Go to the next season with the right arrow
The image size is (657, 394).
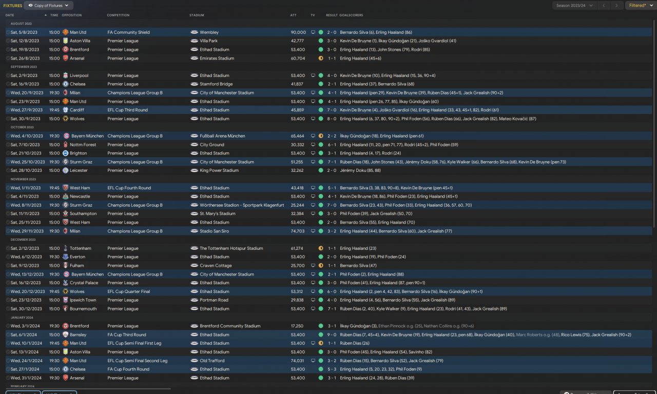(617, 6)
